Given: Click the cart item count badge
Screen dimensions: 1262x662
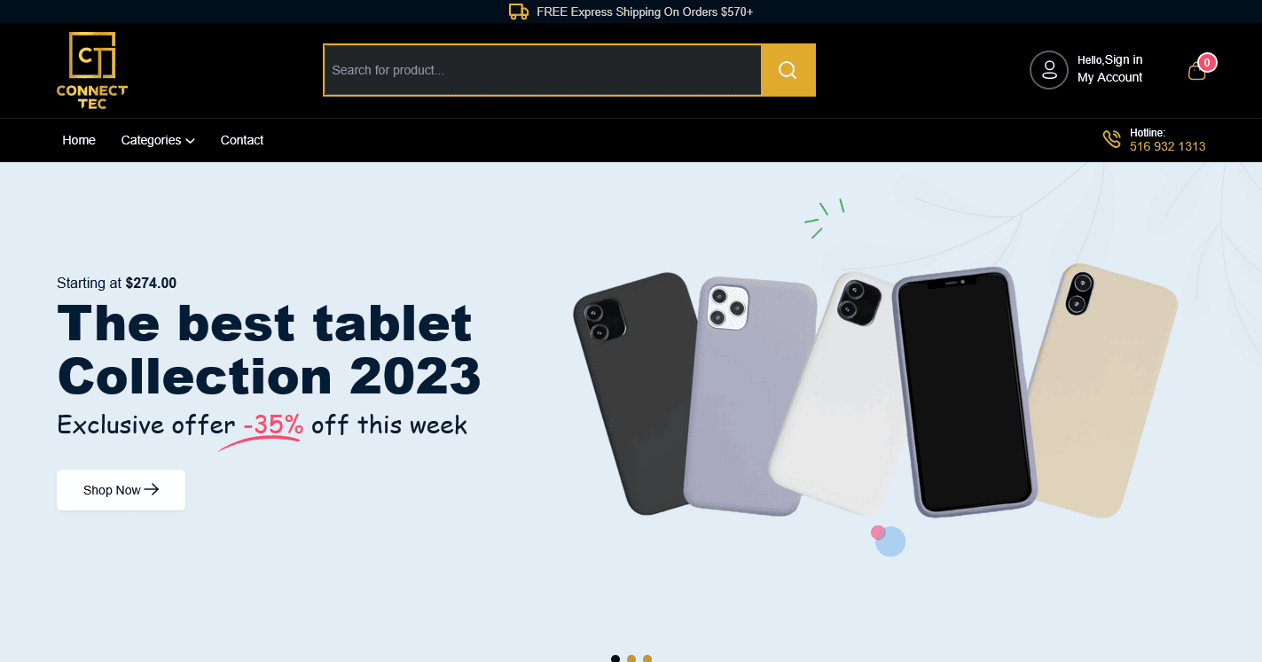Looking at the screenshot, I should coord(1207,63).
